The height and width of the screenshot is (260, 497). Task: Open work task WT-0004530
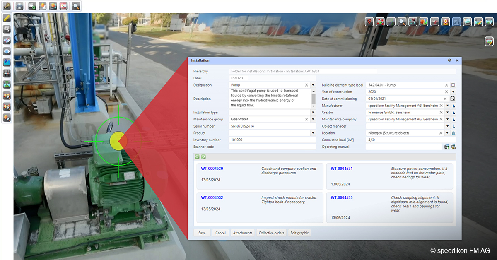pos(212,169)
